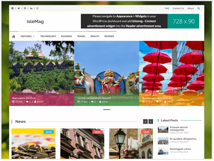Viewport: 214px width, 161px height.
Task: Go to the home icon in navigation
Action: coord(14,36)
